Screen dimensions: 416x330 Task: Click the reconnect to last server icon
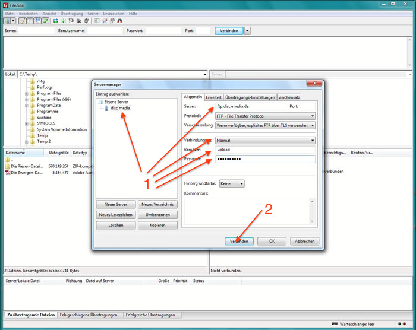87,21
